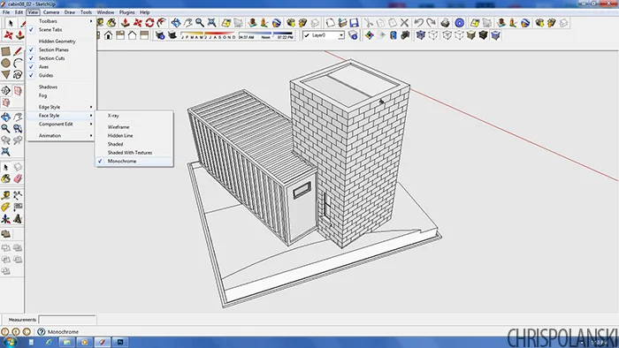The image size is (619, 348).
Task: Activate the Orbit tool in top toolbar
Action: (176, 23)
